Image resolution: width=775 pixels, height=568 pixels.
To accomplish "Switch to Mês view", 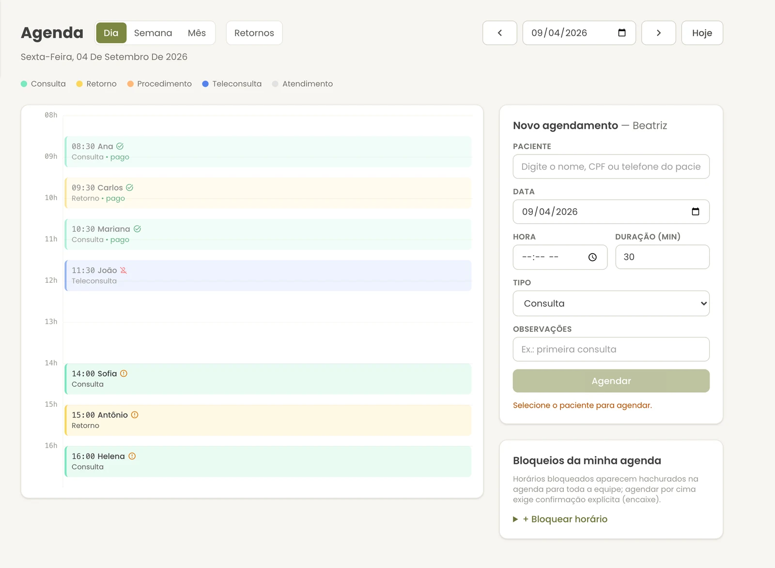I will coord(197,33).
